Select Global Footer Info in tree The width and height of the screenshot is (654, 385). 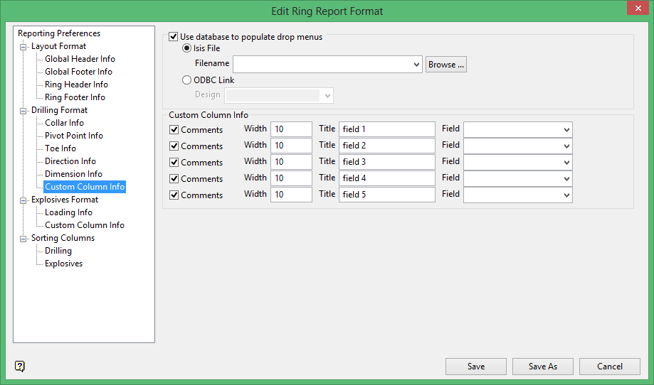[78, 72]
